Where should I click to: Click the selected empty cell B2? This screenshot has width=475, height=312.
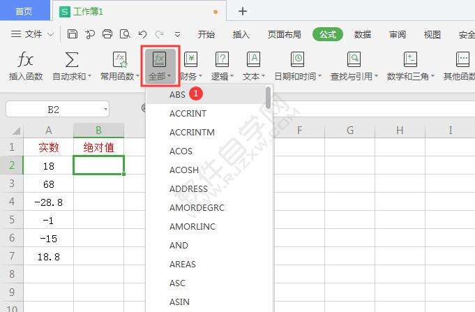coord(99,165)
